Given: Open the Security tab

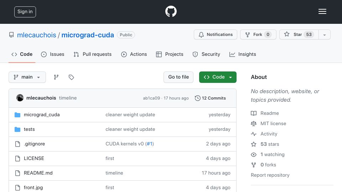Looking at the screenshot, I should (206, 54).
